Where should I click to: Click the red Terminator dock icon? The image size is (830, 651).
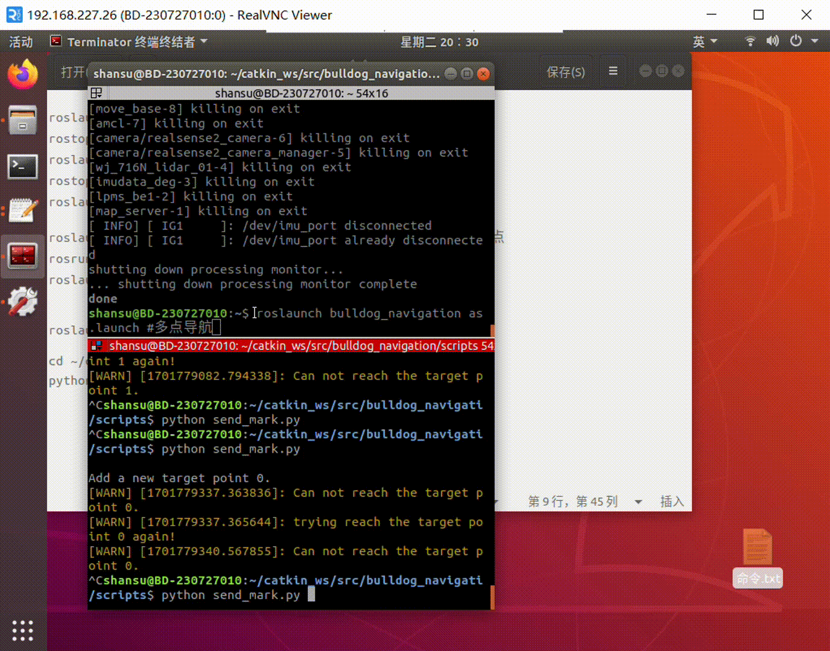click(x=22, y=256)
